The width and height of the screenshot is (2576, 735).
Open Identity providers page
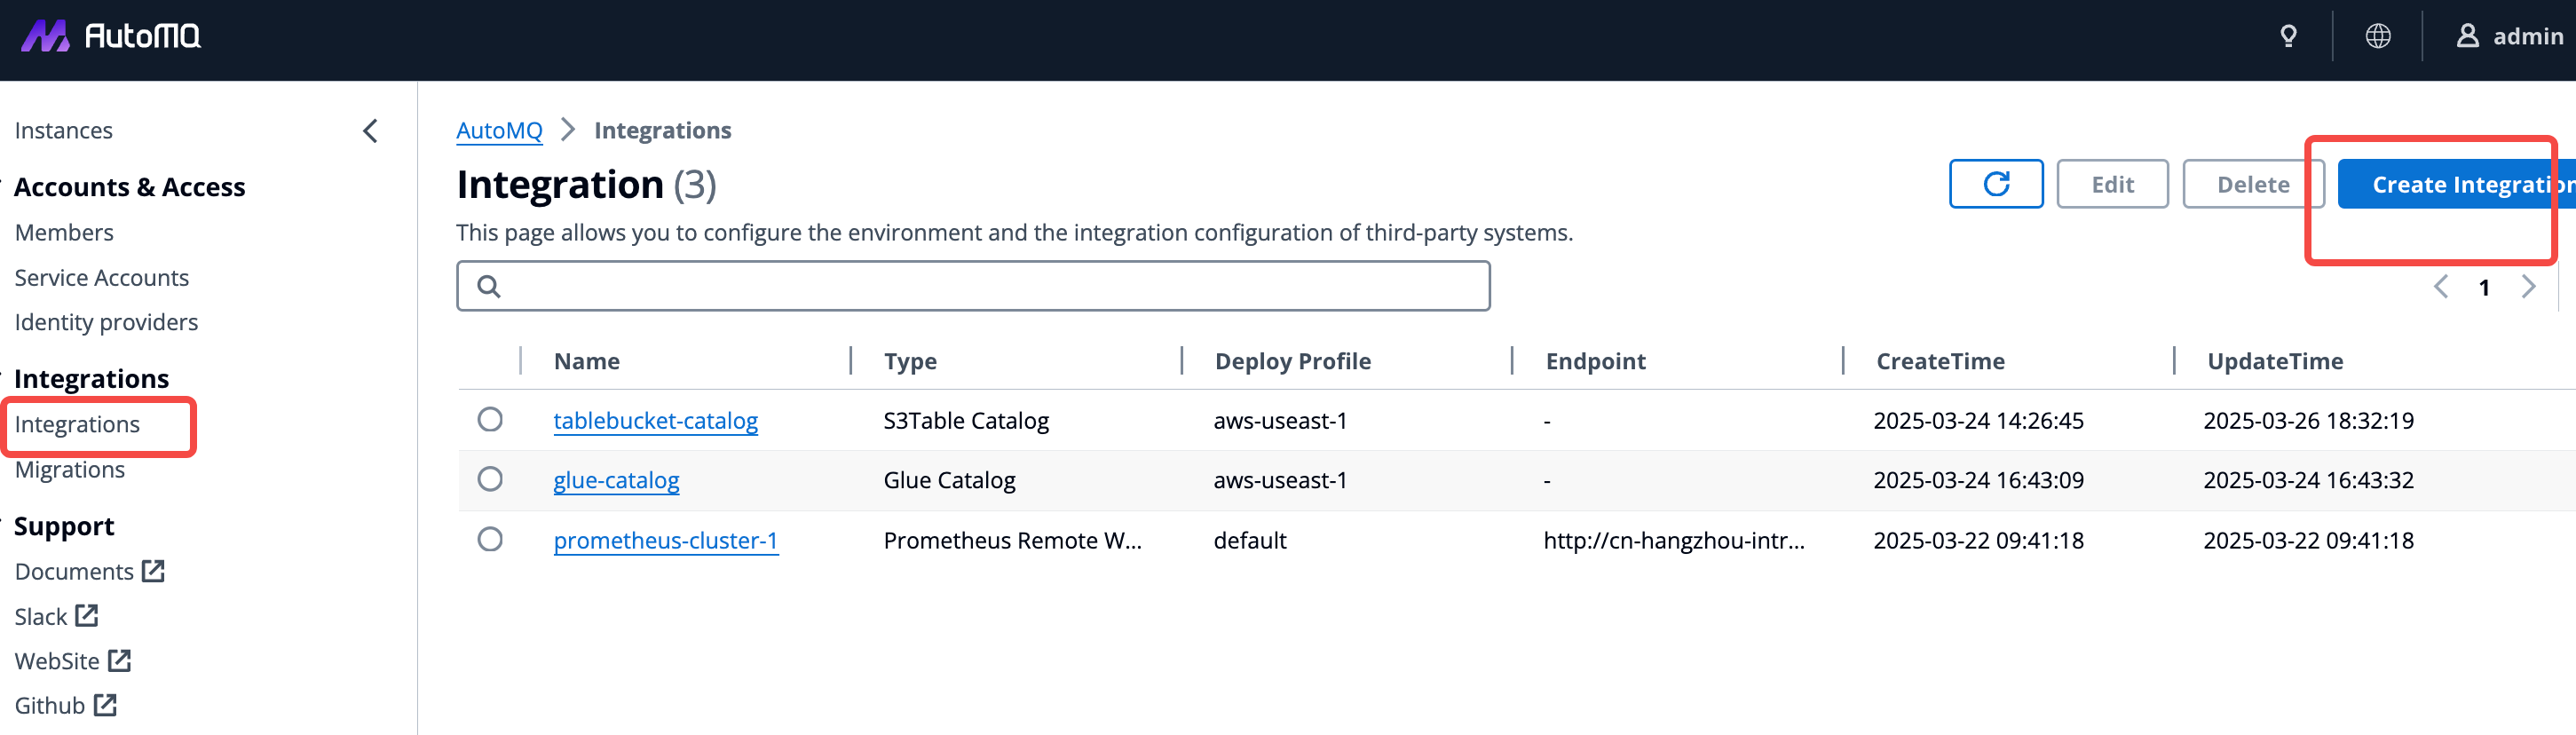[x=106, y=322]
